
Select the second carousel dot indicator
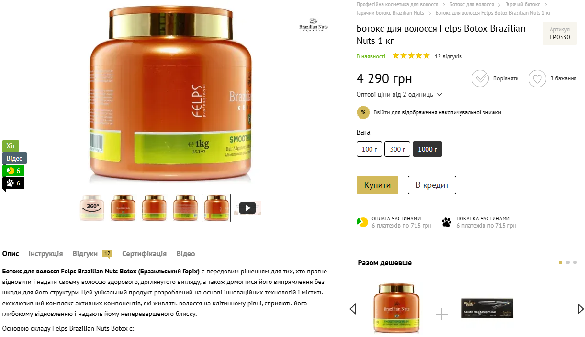click(x=568, y=262)
